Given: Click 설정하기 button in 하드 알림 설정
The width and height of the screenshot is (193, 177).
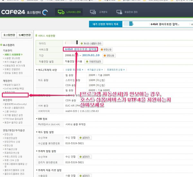Looking at the screenshot, I should (85, 138).
